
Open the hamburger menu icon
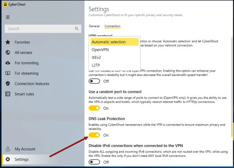(x=7, y=17)
